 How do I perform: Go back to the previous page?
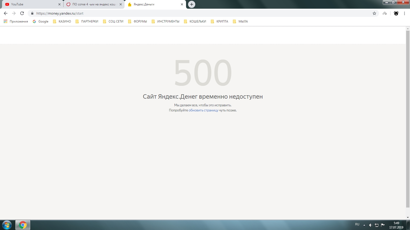click(x=6, y=13)
